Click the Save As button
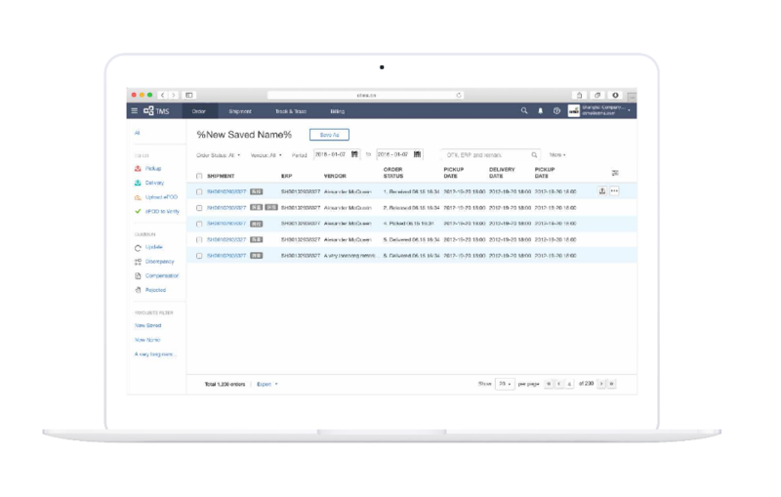The height and width of the screenshot is (497, 781). 329,134
